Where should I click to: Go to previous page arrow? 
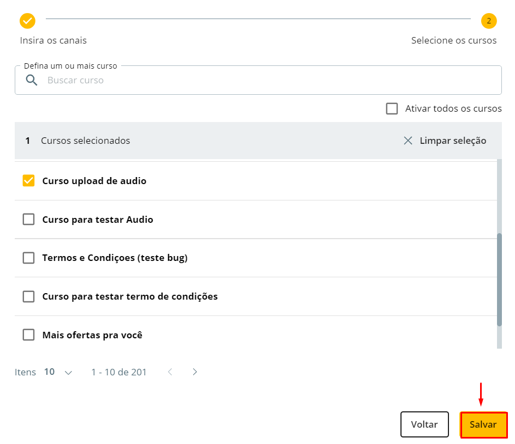tap(170, 372)
